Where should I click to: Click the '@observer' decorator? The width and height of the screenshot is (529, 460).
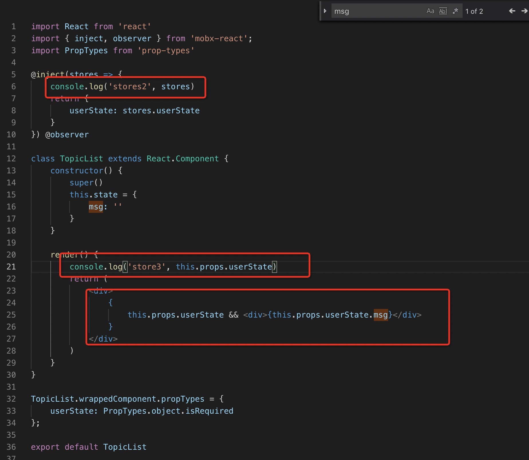tap(67, 135)
